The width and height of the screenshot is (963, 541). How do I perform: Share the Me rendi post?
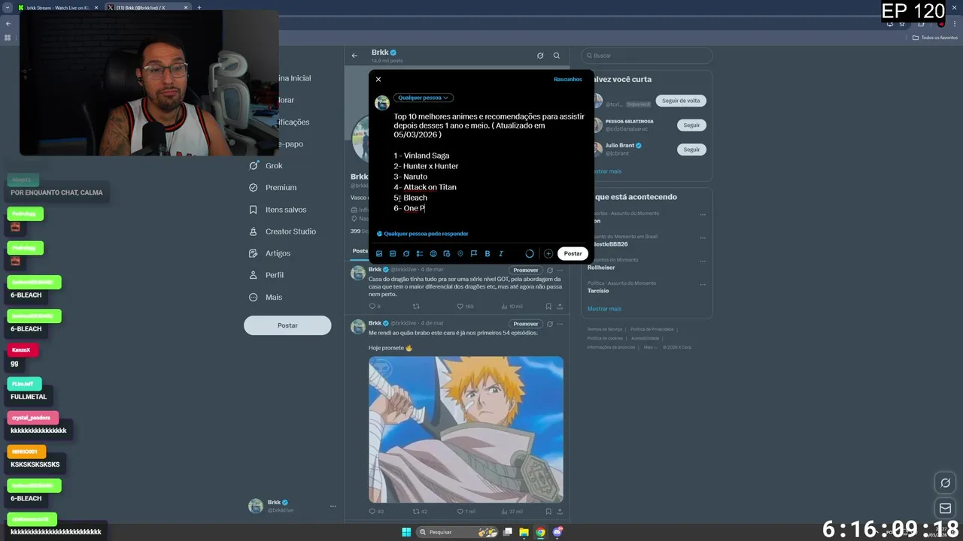tap(559, 512)
